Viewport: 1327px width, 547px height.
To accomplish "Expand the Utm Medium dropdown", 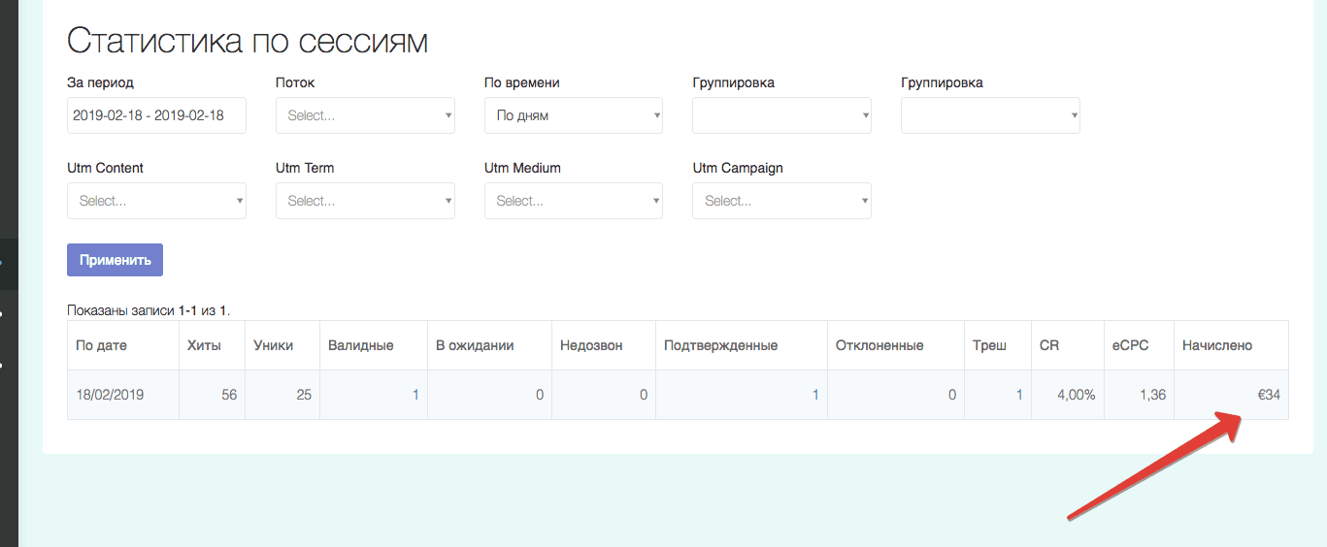I will [x=574, y=201].
